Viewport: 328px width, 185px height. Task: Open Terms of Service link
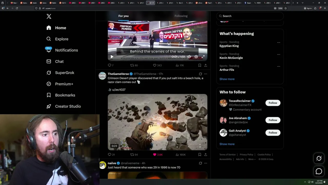[227, 154]
